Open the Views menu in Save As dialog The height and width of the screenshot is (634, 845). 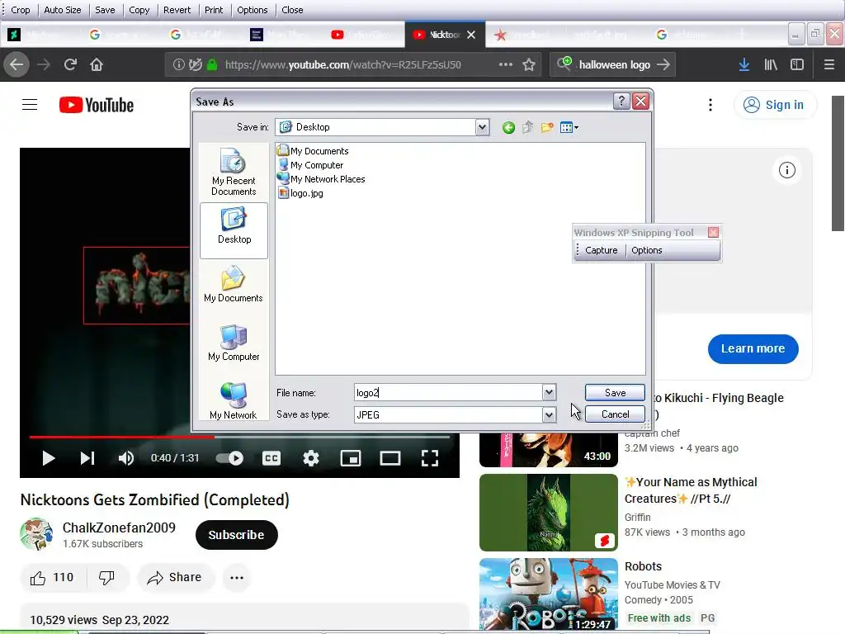click(569, 128)
